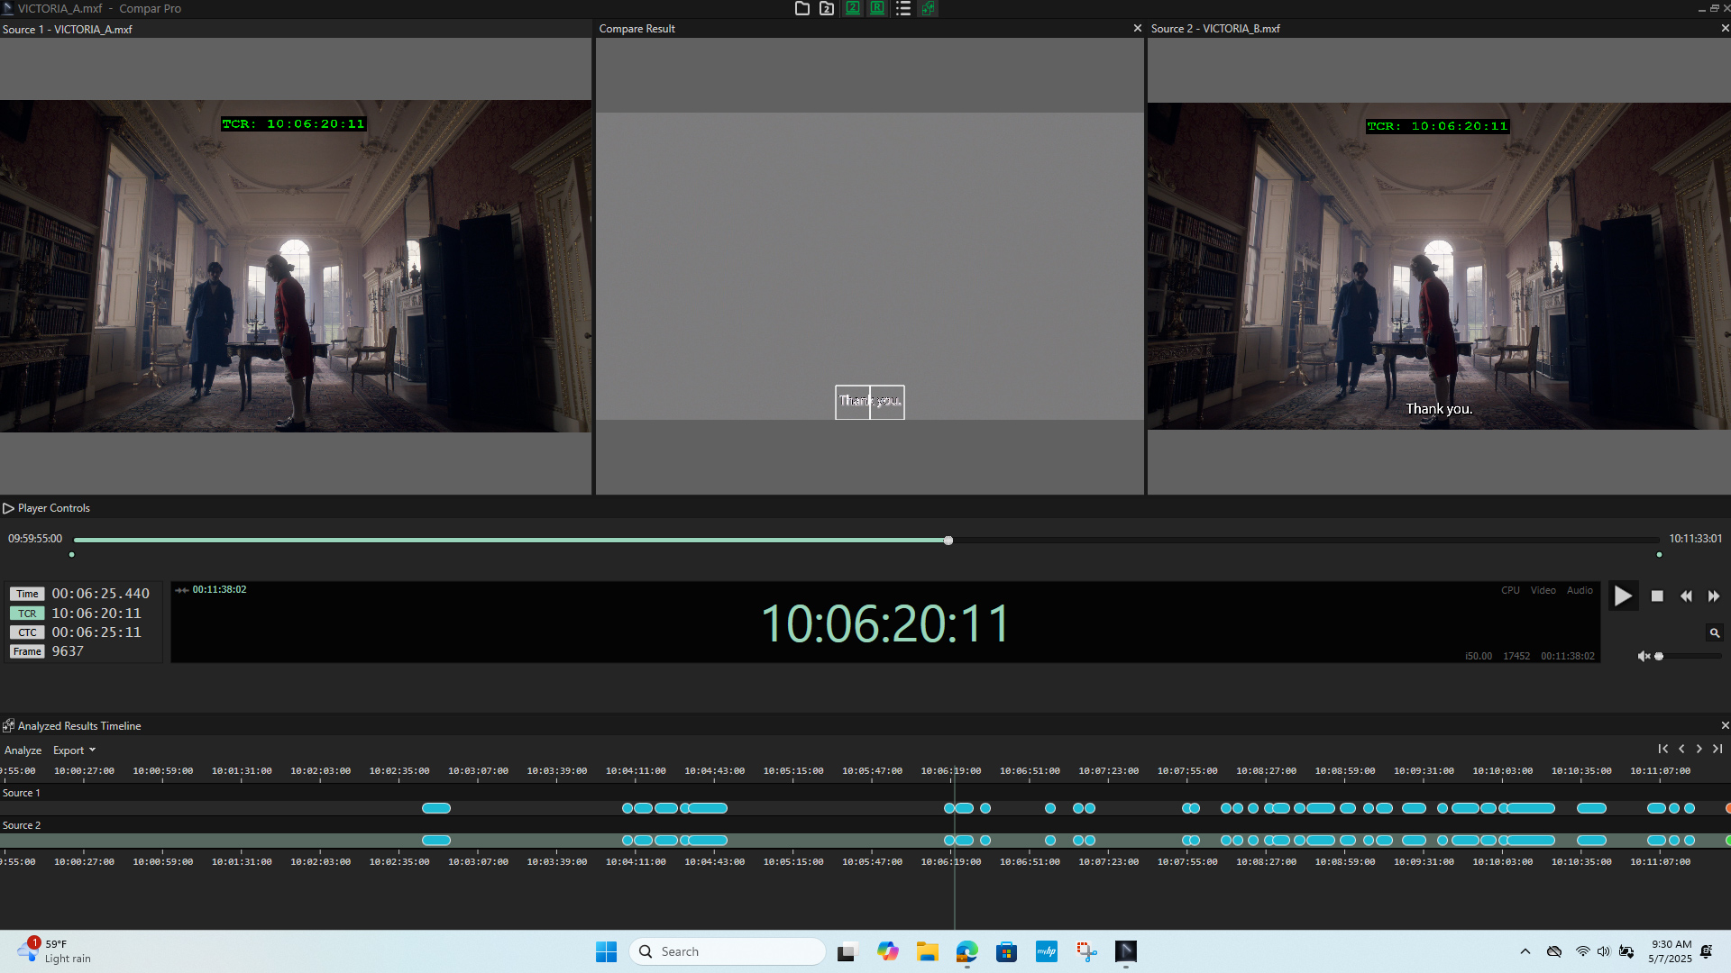Collapse the Player Controls panel triangle

[x=8, y=509]
